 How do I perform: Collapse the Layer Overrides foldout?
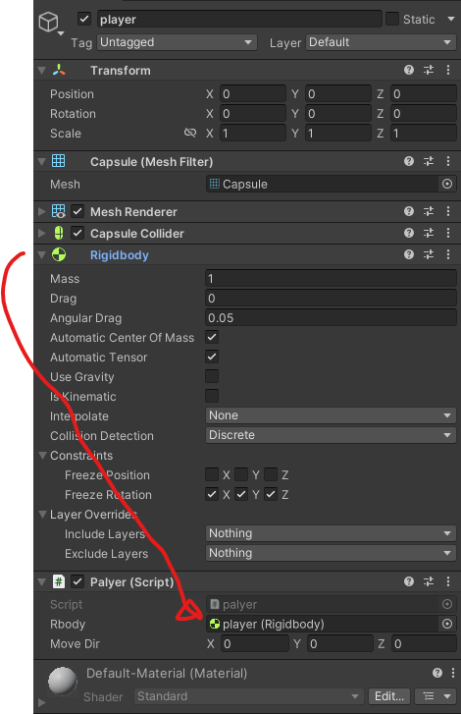pos(43,514)
